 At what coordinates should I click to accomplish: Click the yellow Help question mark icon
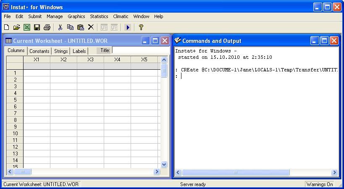click(x=141, y=27)
